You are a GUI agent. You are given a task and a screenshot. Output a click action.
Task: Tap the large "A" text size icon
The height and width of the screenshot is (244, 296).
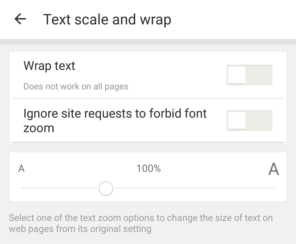[274, 169]
